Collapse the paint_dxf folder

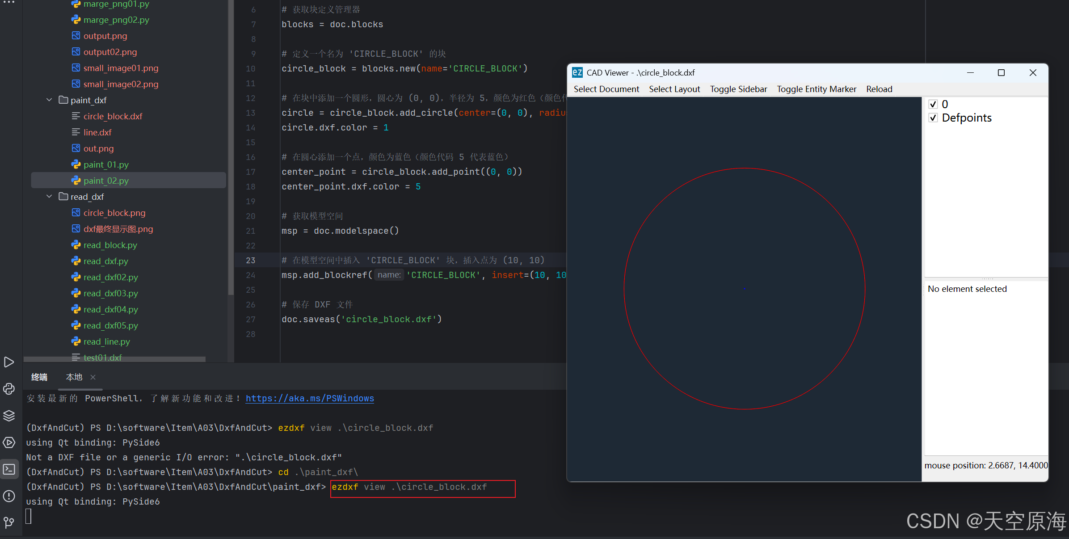point(49,100)
